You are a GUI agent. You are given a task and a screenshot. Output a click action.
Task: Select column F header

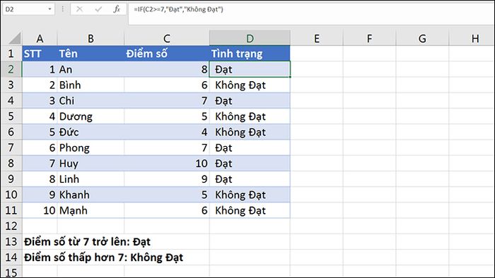pos(369,38)
